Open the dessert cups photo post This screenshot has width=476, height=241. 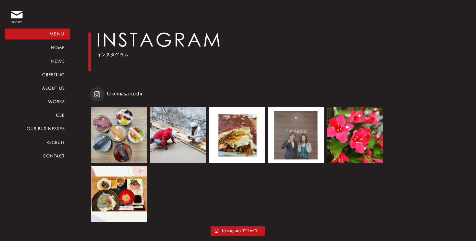click(119, 135)
